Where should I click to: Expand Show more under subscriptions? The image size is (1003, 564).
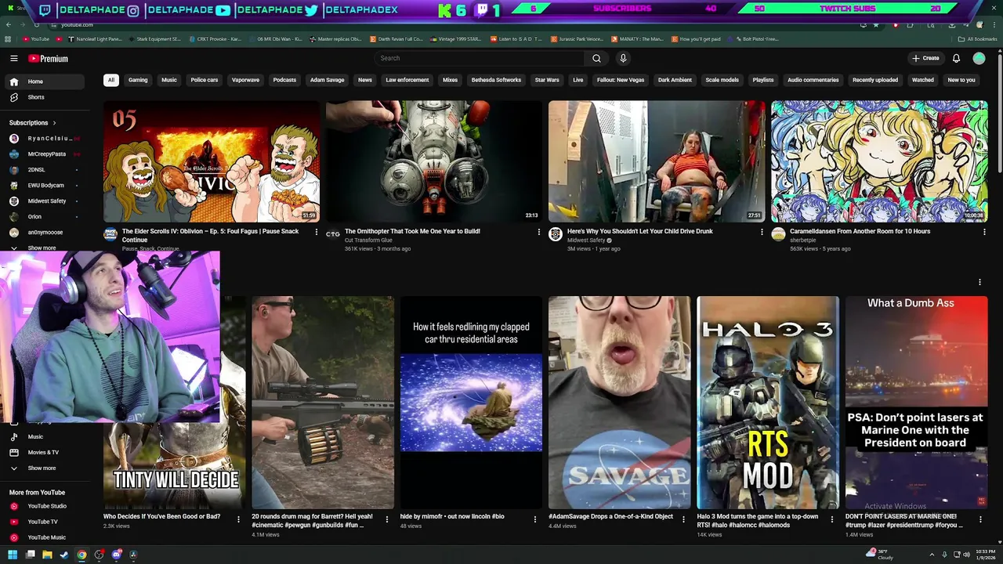[x=45, y=248]
